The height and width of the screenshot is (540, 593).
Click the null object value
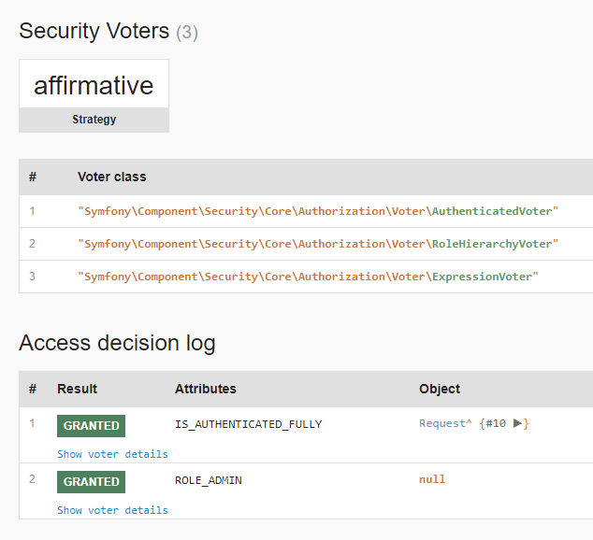pos(432,479)
